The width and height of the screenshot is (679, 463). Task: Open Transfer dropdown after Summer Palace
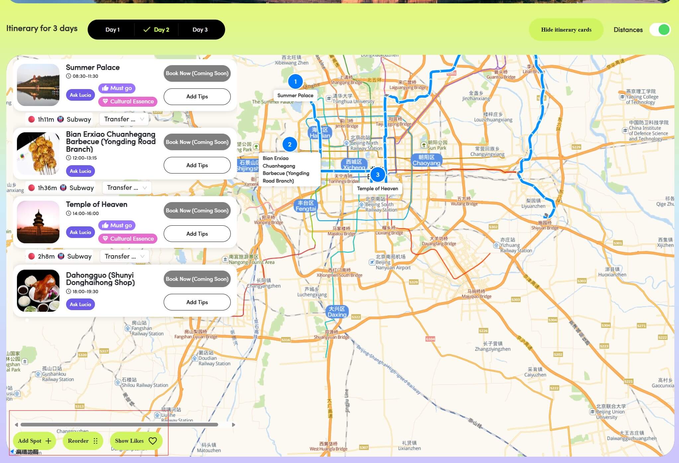click(124, 119)
